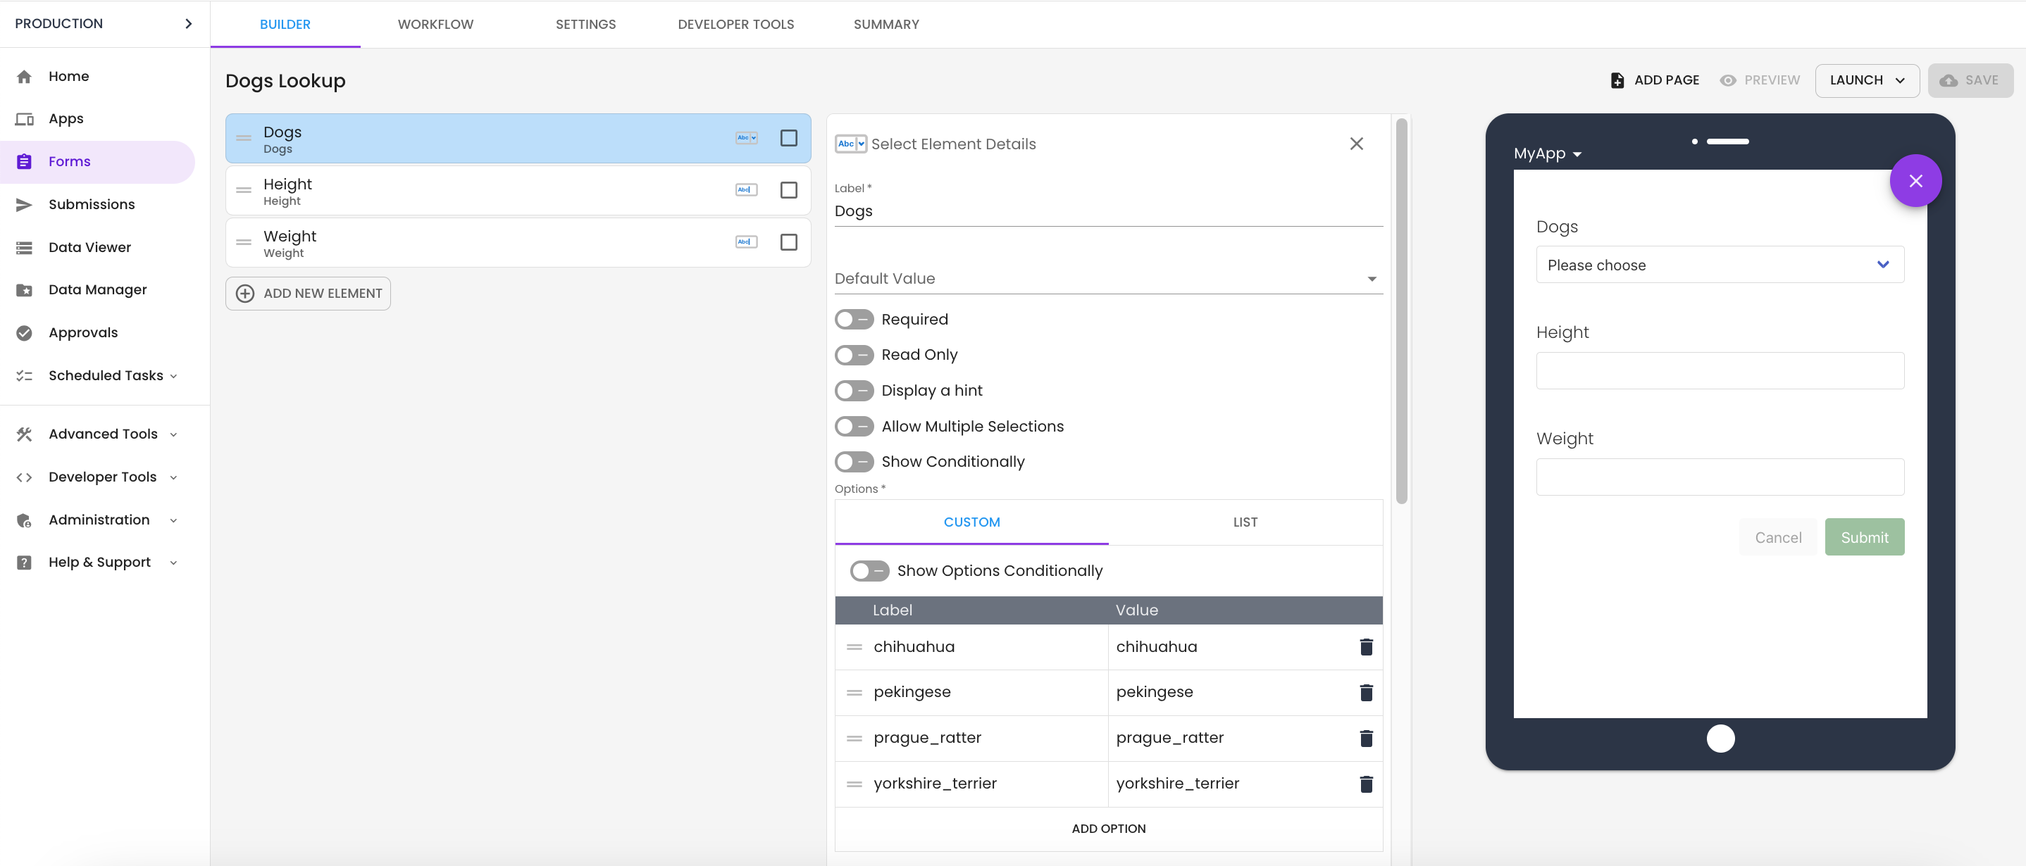The height and width of the screenshot is (866, 2026).
Task: Click the Submissions paper-plane icon
Action: [x=25, y=204]
